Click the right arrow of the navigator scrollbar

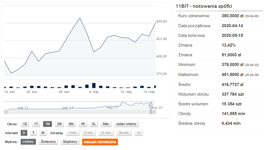click(x=154, y=112)
